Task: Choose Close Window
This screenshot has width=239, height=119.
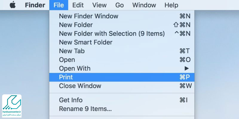Action: (x=122, y=86)
